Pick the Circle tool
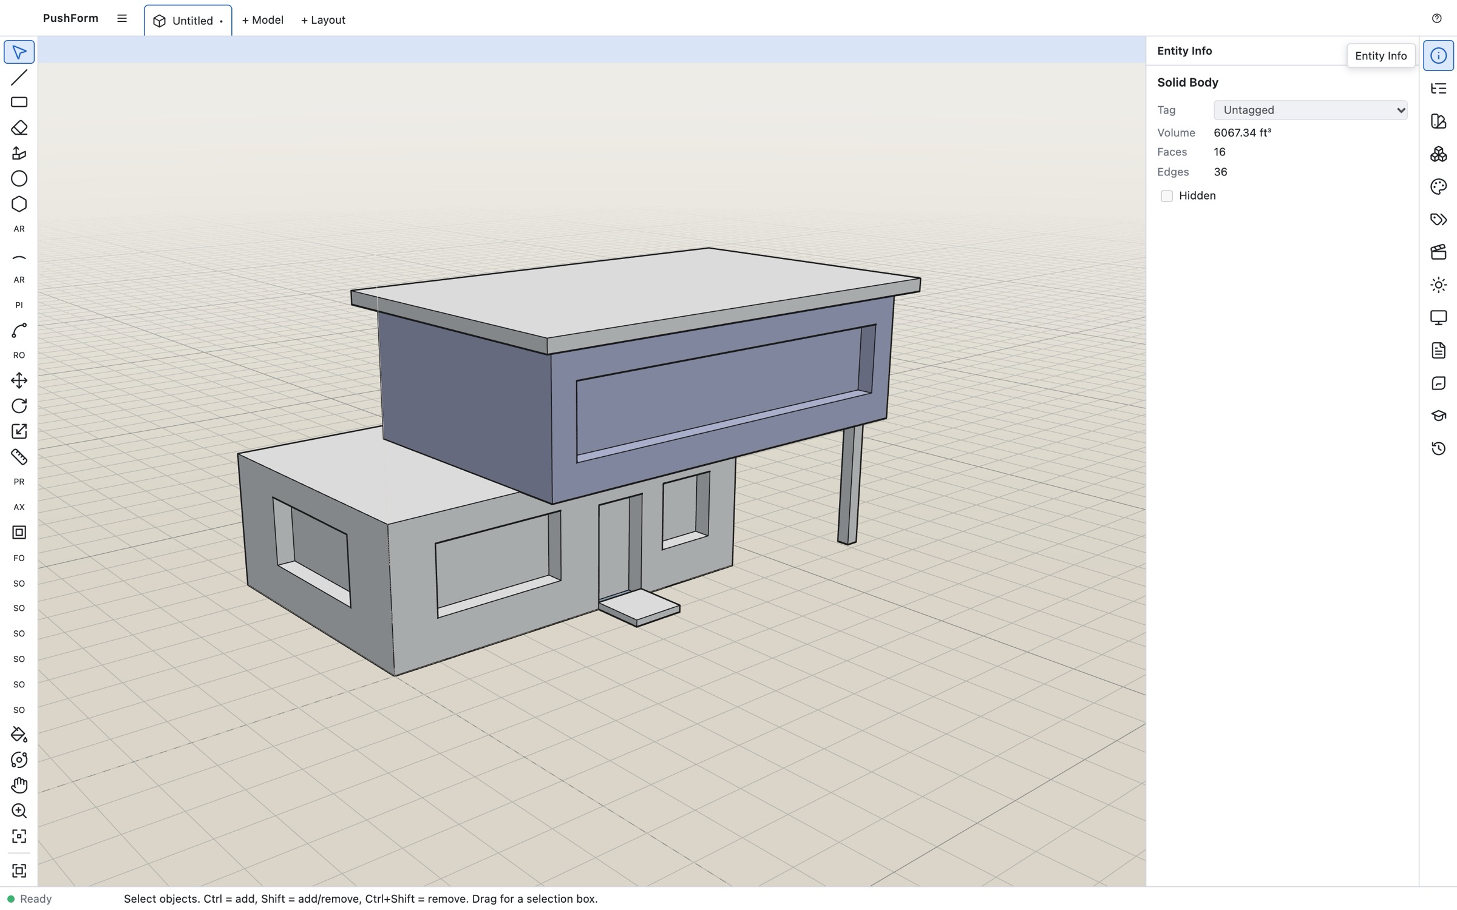The width and height of the screenshot is (1457, 910). tap(19, 178)
